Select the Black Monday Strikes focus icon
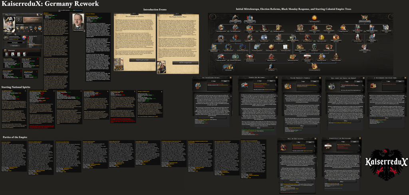Viewport: 409px width, 195px height. (x=315, y=18)
